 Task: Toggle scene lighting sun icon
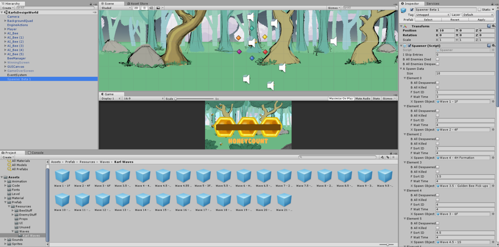[144, 8]
